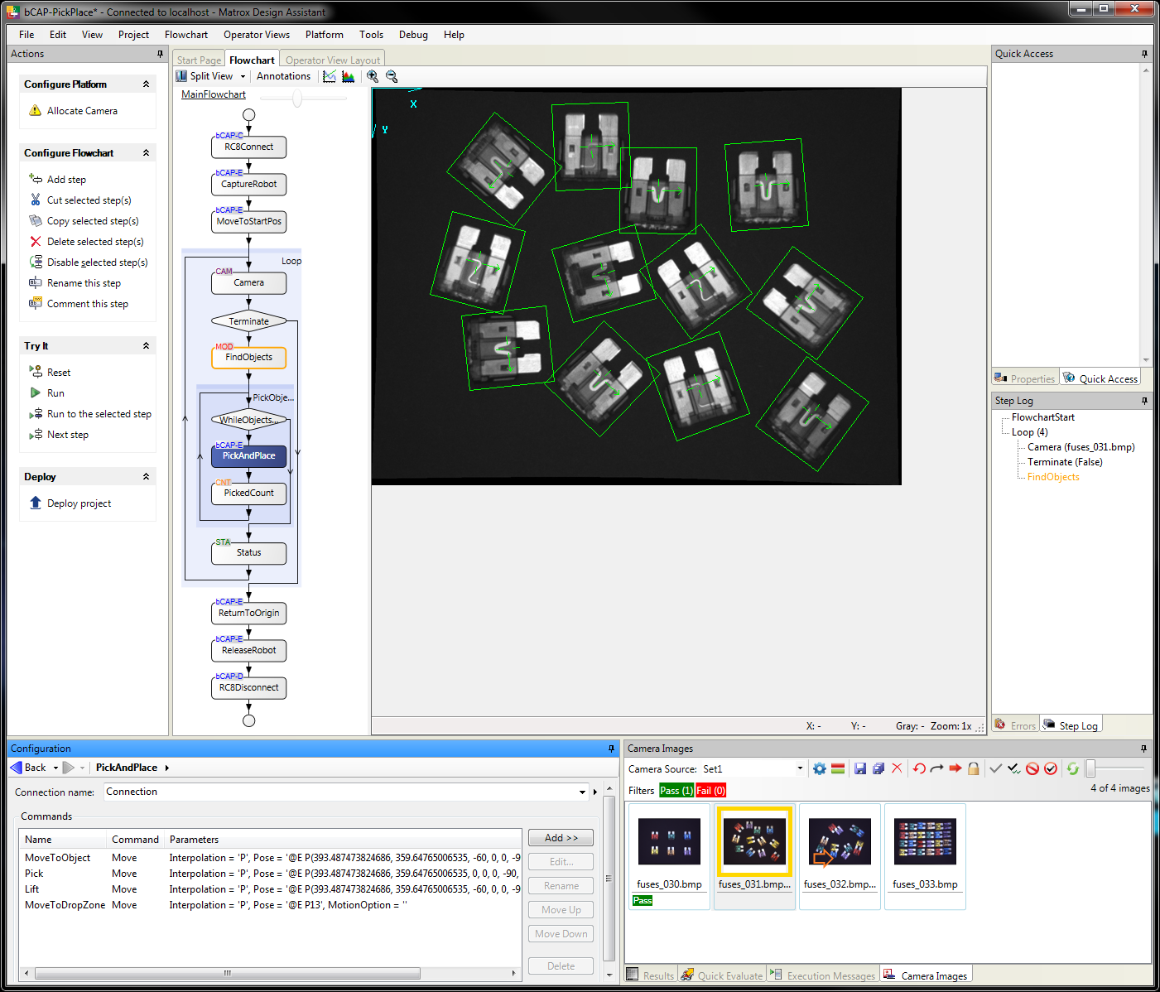Open the Camera Source dropdown
This screenshot has width=1160, height=992.
pos(800,768)
